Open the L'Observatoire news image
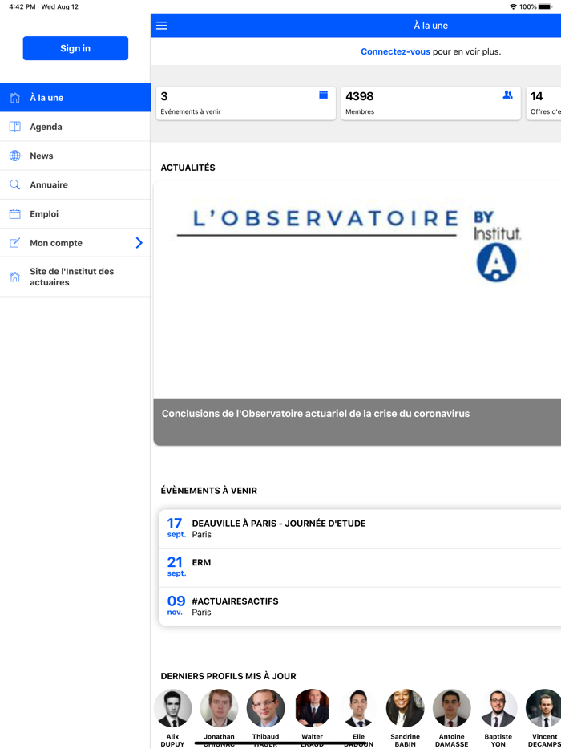Viewport: 561px width, 749px height. point(357,289)
